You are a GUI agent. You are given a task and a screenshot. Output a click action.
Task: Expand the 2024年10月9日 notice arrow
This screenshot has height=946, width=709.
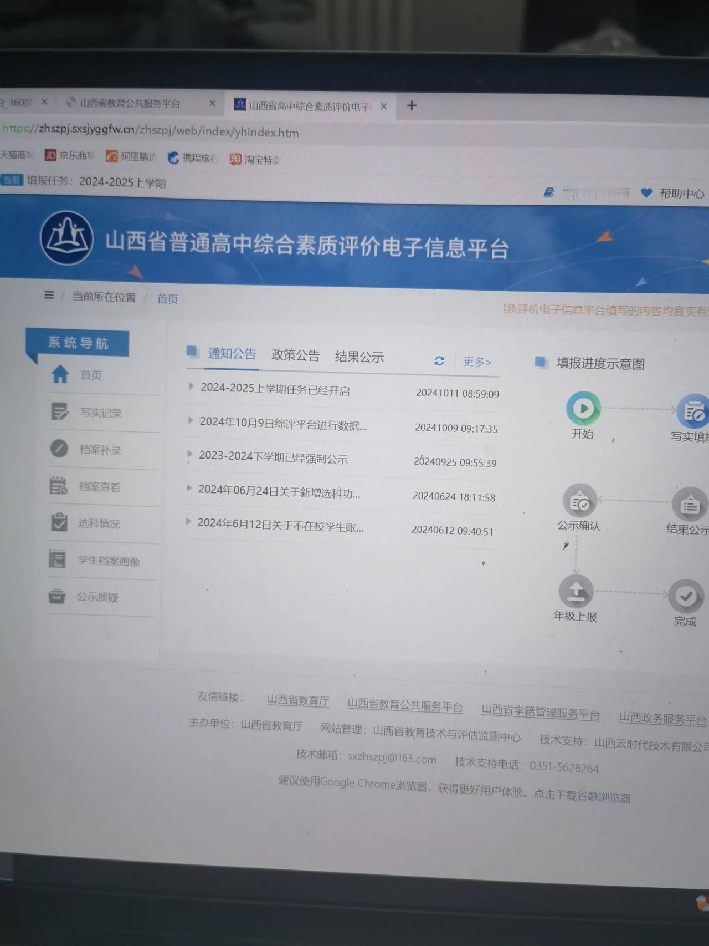[x=191, y=420]
